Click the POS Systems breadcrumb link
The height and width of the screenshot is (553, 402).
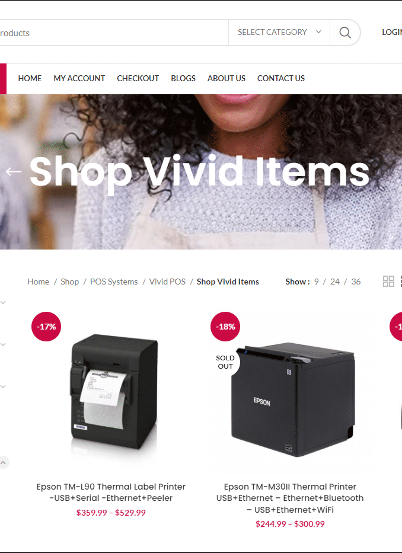(114, 282)
